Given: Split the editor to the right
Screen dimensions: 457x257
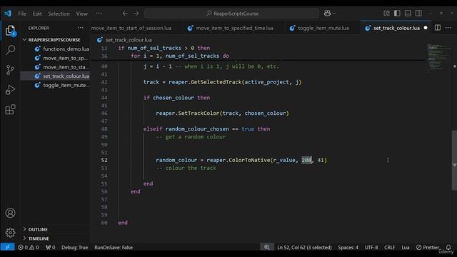Looking at the screenshot, I should 438,28.
